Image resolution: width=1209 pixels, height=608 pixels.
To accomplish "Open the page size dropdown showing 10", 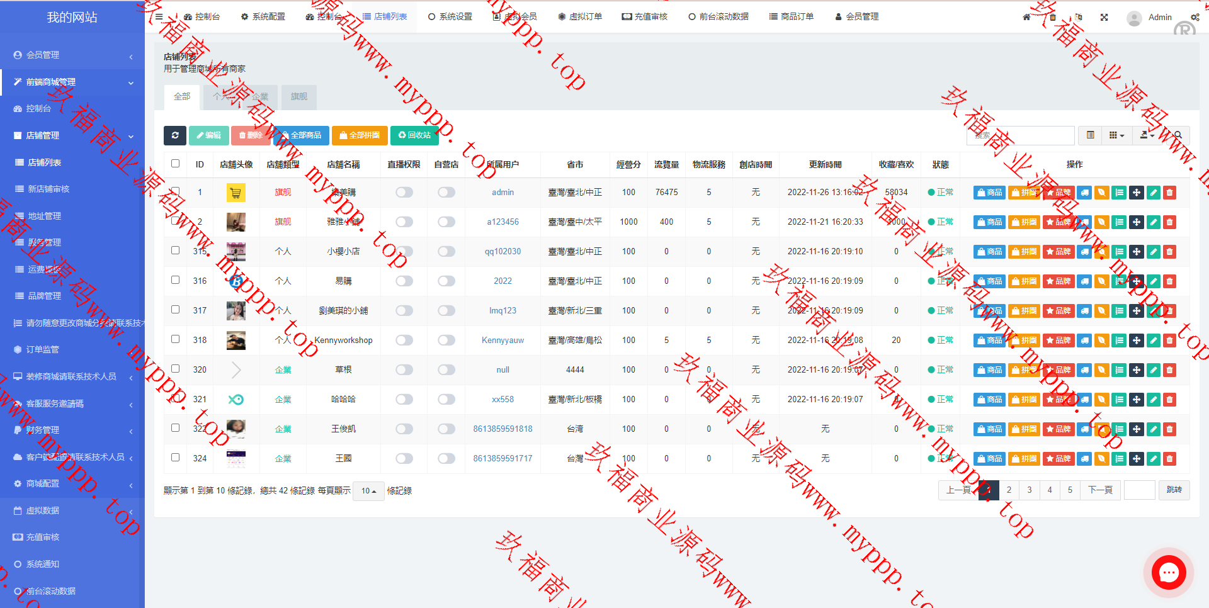I will click(x=368, y=491).
